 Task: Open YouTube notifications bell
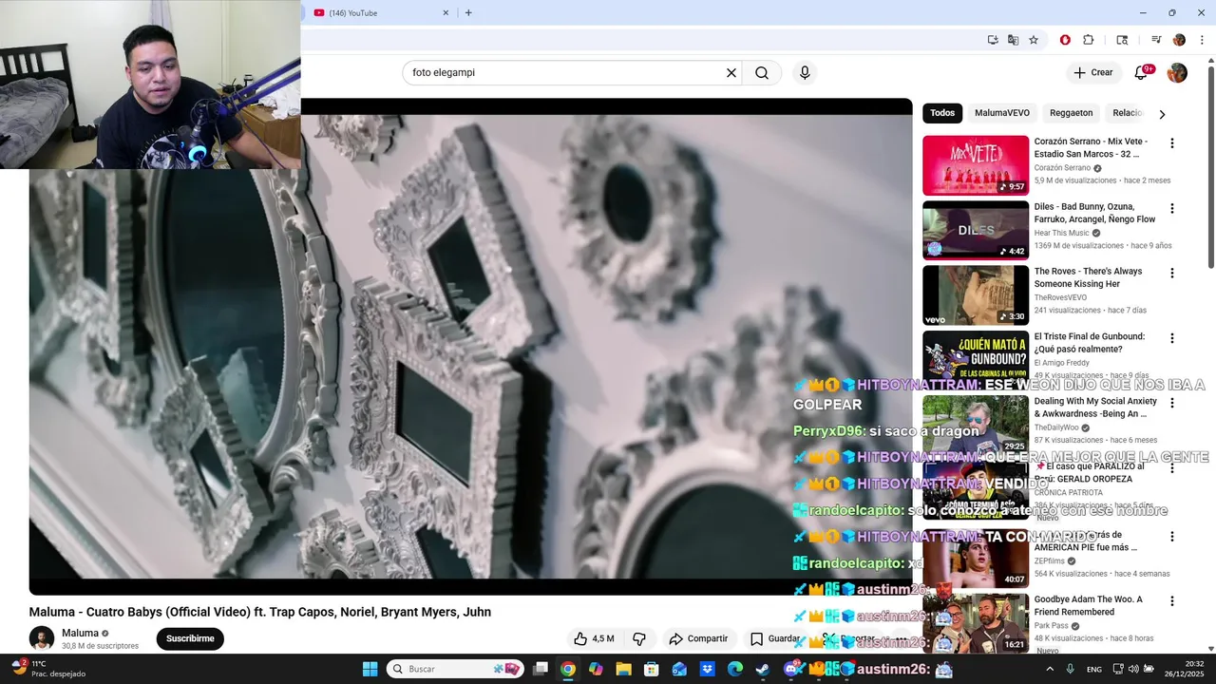coord(1141,73)
